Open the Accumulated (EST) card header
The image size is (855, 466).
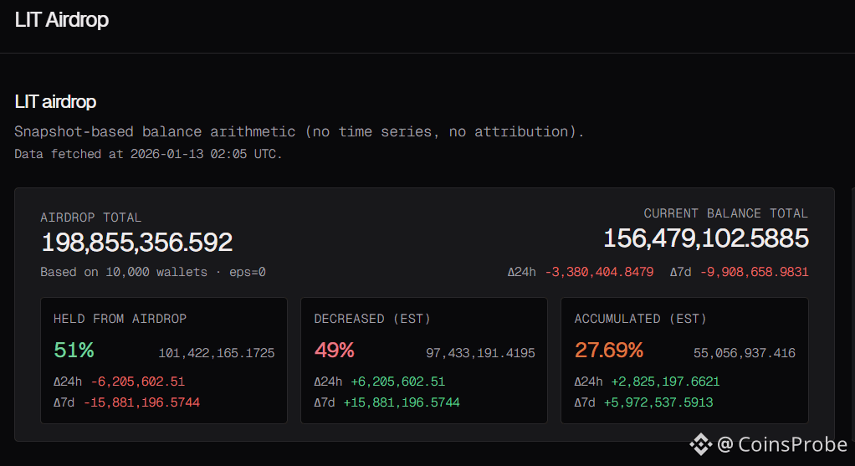click(x=640, y=319)
